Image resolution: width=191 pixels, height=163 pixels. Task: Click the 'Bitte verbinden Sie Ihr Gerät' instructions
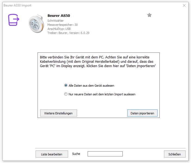pos(98,62)
